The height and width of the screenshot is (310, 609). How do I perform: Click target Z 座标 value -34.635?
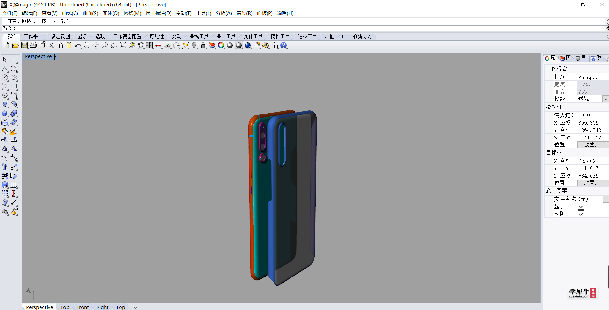coord(593,176)
